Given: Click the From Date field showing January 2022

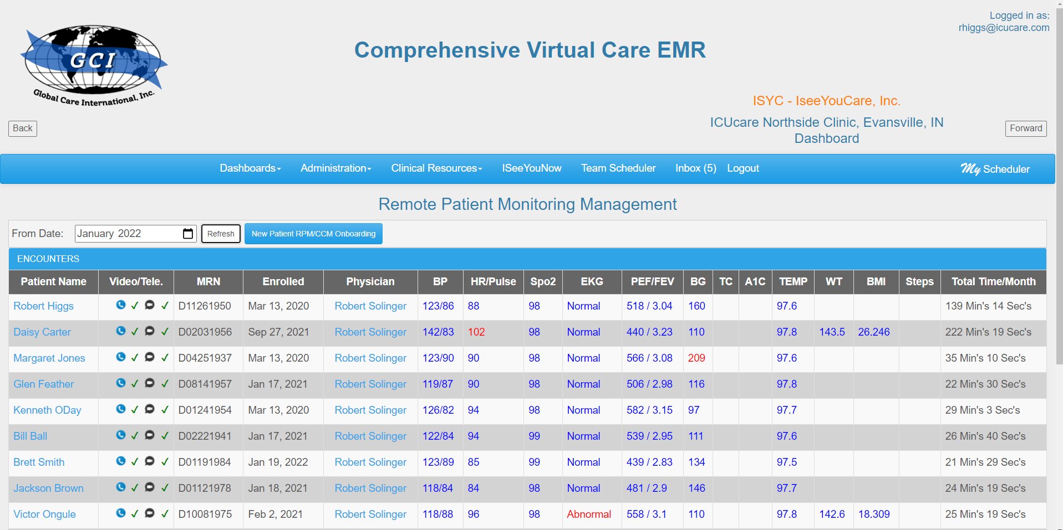Looking at the screenshot, I should (135, 234).
